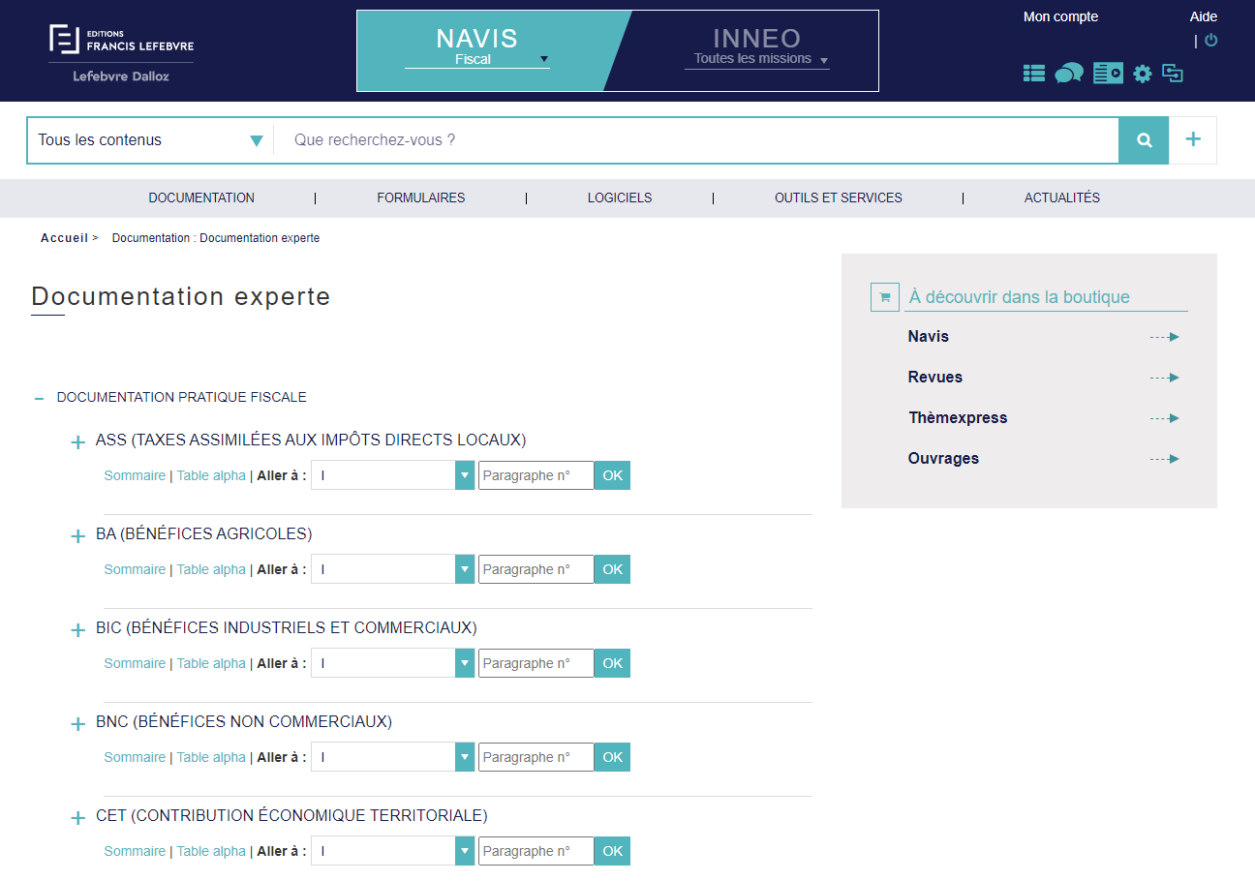This screenshot has width=1255, height=881.
Task: Open Table alpha for BIC
Action: (x=211, y=663)
